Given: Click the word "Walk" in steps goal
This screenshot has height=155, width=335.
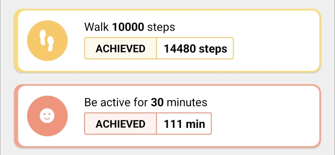Looking at the screenshot, I should click(96, 27).
